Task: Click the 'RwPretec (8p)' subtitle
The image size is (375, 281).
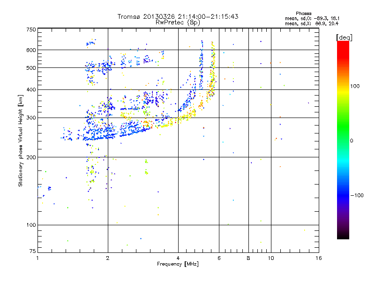Action: point(178,22)
